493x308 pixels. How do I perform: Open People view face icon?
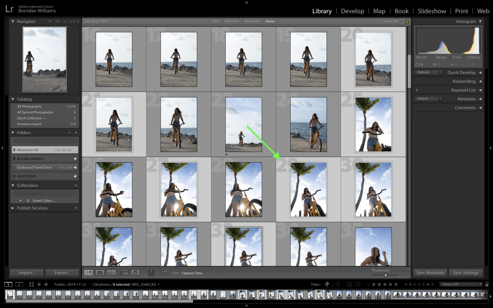pos(136,273)
